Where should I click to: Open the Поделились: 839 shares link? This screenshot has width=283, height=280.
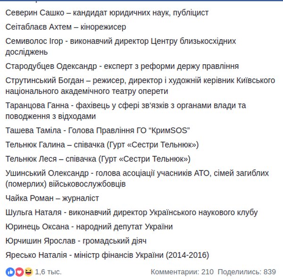(247, 272)
